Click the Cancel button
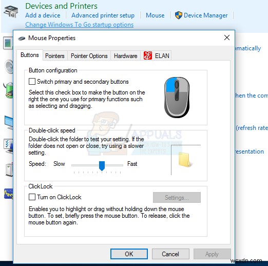The width and height of the screenshot is (268, 266). pos(170,254)
